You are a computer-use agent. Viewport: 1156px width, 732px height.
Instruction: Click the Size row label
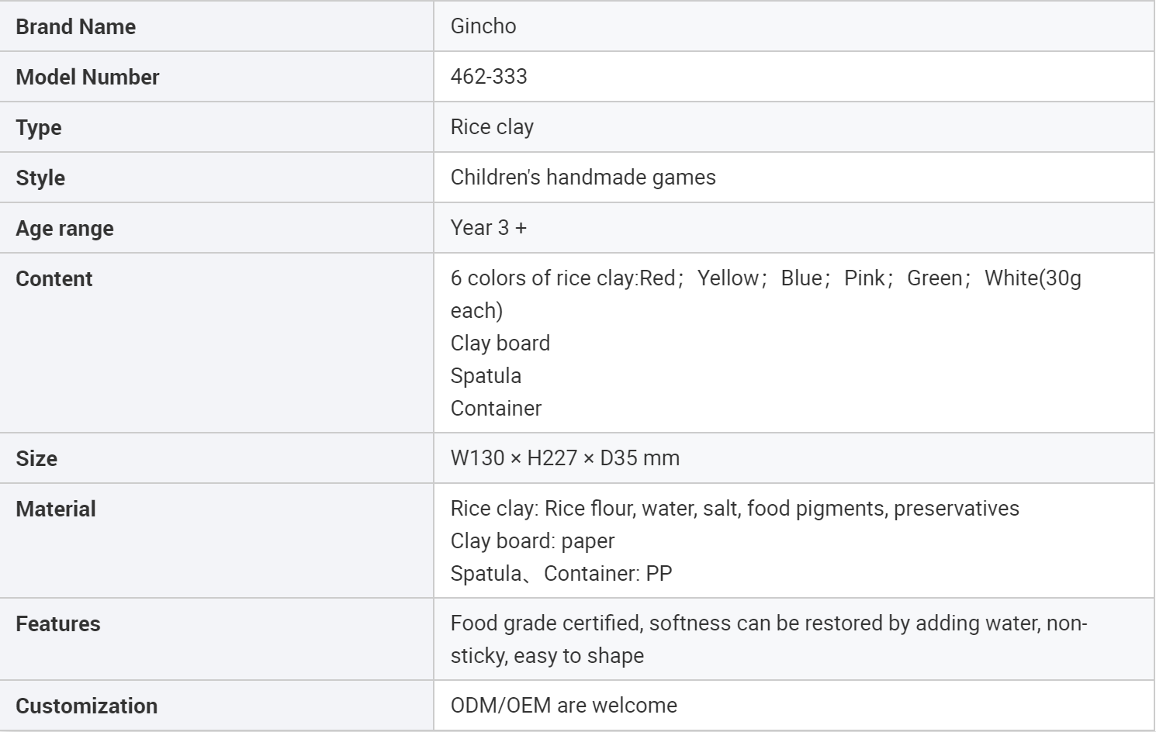coord(36,459)
